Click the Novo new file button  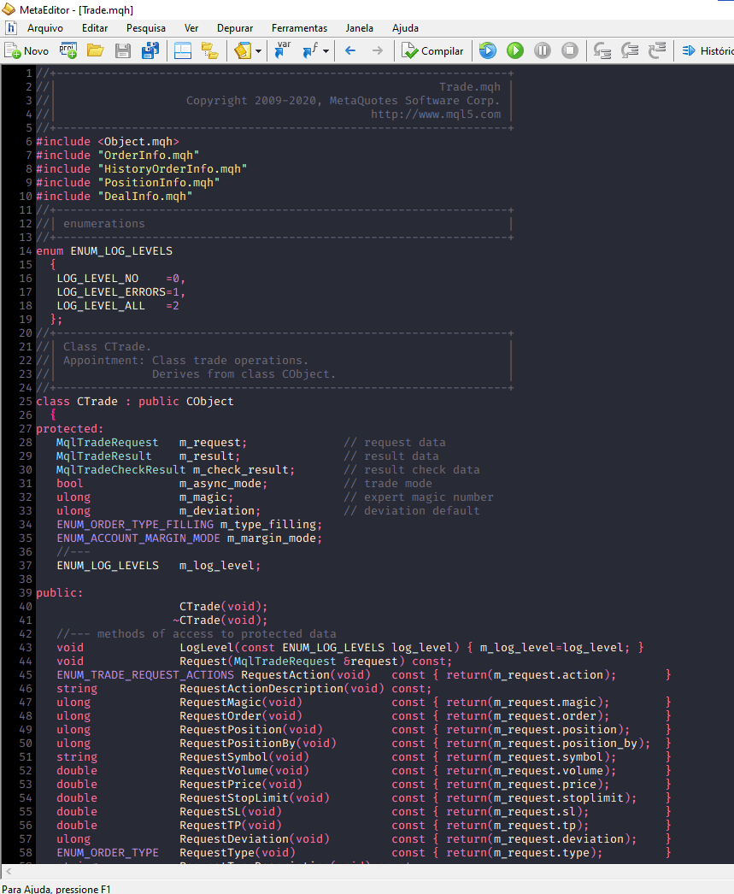[x=26, y=50]
